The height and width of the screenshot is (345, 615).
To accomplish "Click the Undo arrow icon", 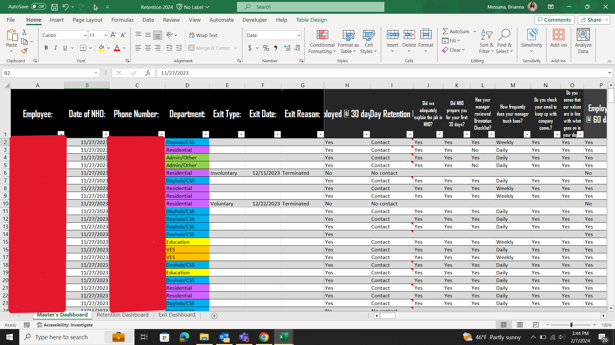I will tap(65, 7).
